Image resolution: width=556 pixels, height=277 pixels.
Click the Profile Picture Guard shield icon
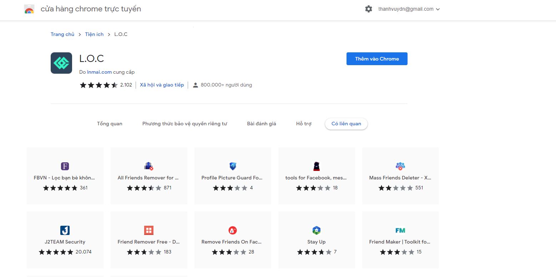point(233,166)
